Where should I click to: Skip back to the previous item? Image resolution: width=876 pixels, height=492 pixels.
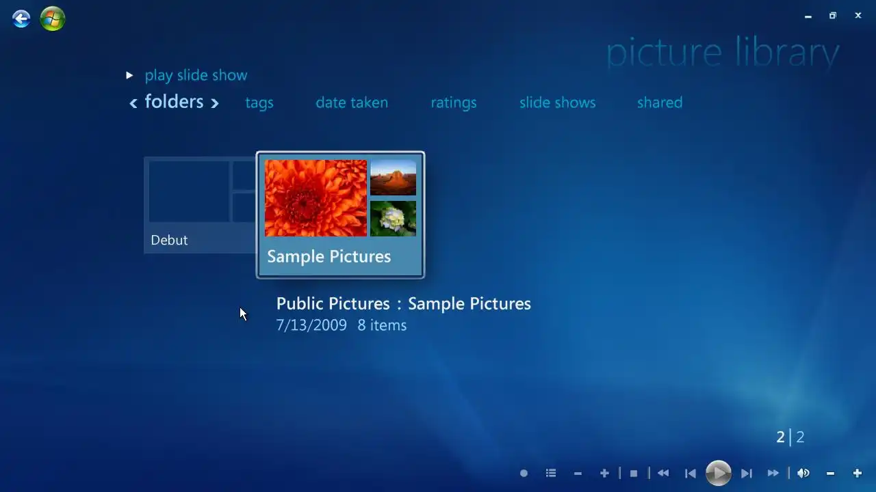click(691, 473)
